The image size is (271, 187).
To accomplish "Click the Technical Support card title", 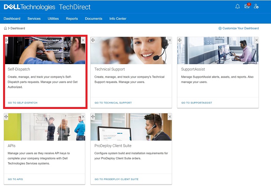I will click(x=110, y=69).
